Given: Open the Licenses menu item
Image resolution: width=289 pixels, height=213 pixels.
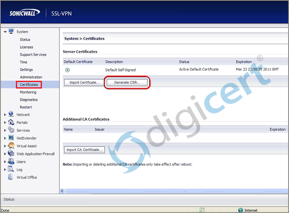Looking at the screenshot, I should pos(26,47).
